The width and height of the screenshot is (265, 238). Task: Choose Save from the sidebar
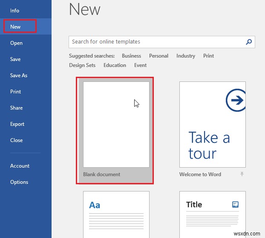coord(15,59)
